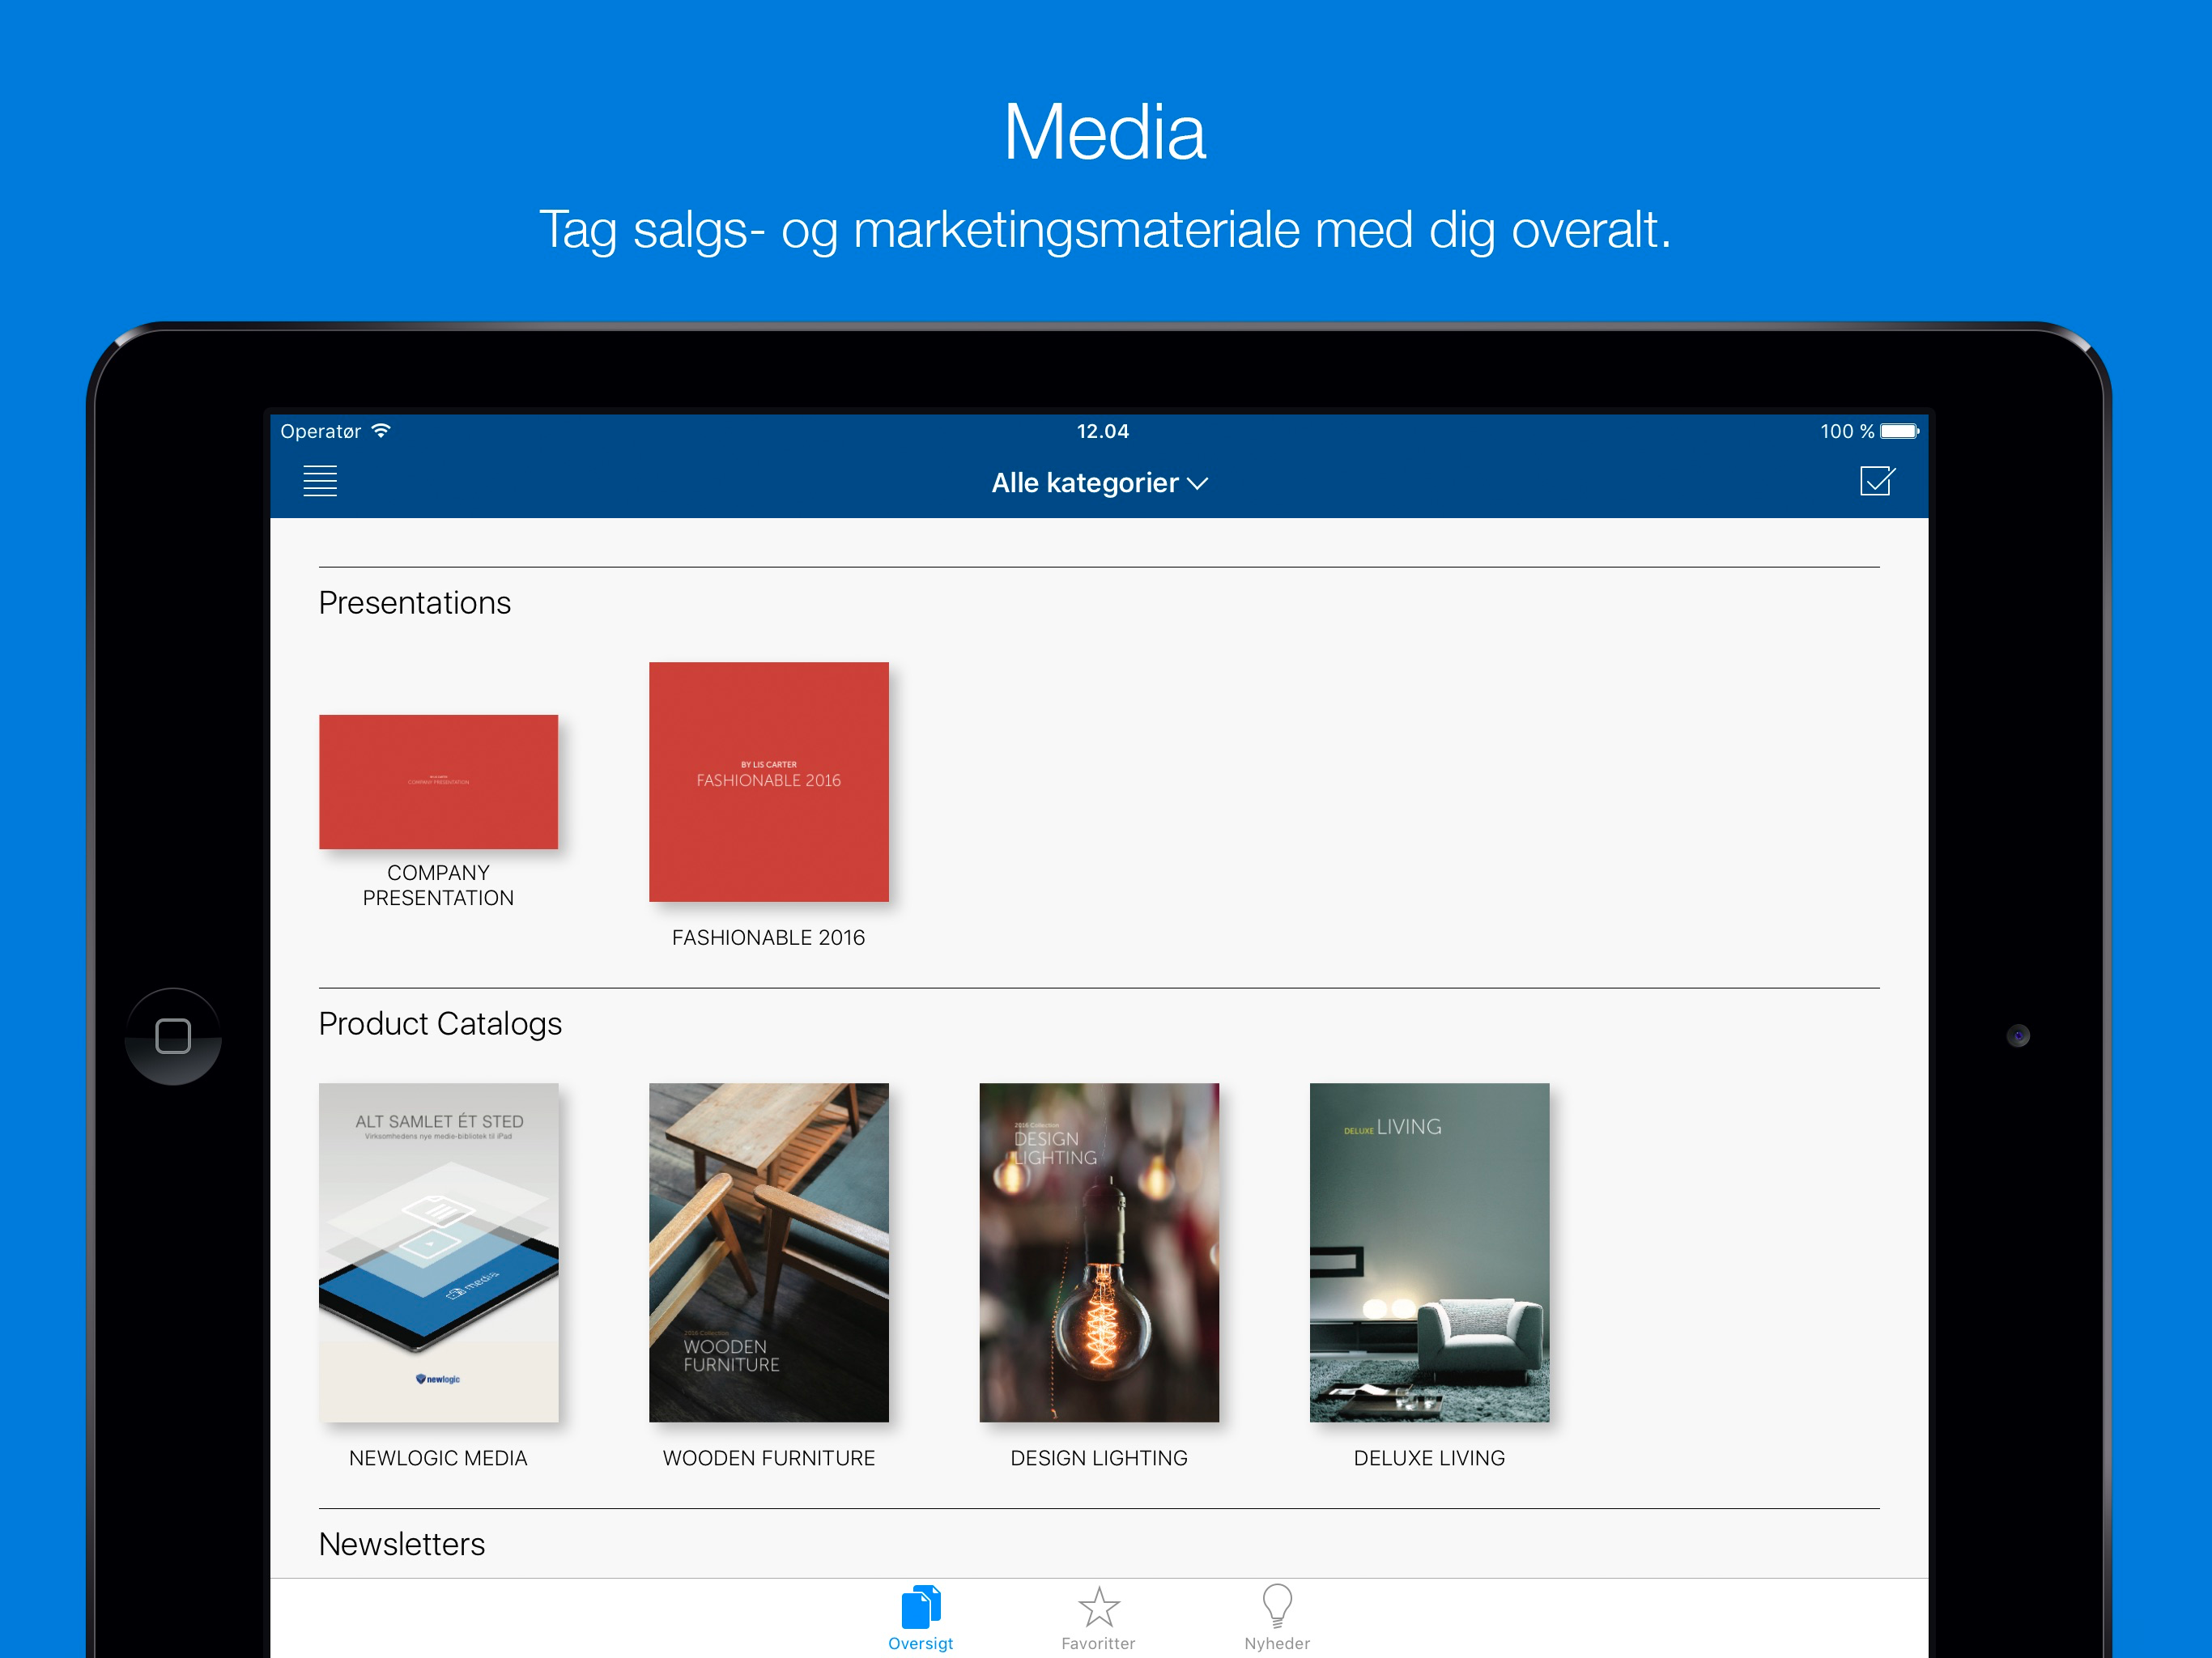This screenshot has width=2212, height=1658.
Task: Tap the battery indicator icon
Action: (1899, 431)
